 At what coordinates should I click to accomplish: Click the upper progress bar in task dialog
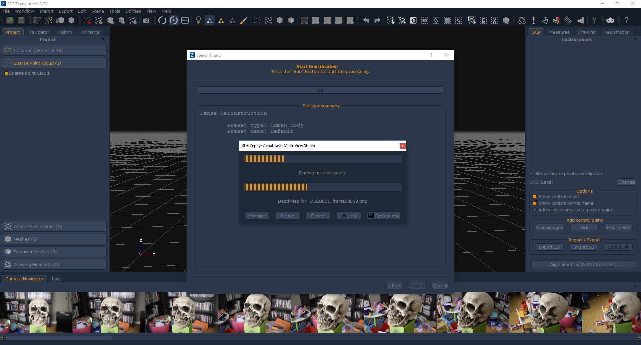tap(323, 159)
